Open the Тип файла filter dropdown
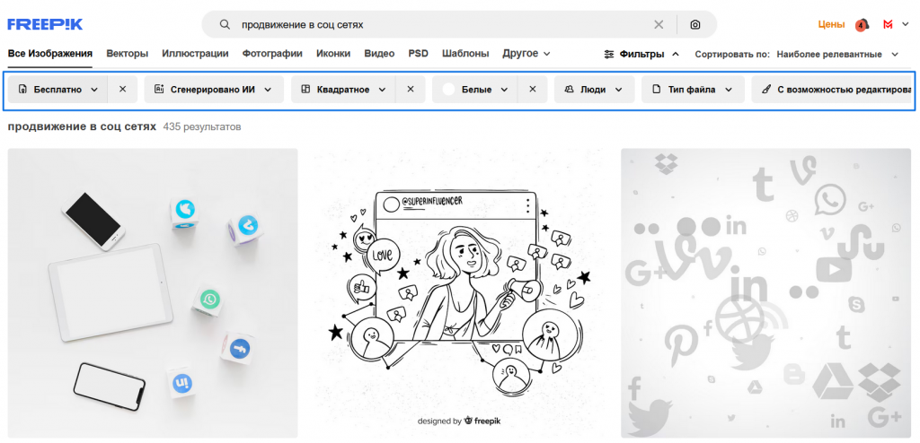Image resolution: width=920 pixels, height=443 pixels. pyautogui.click(x=693, y=90)
